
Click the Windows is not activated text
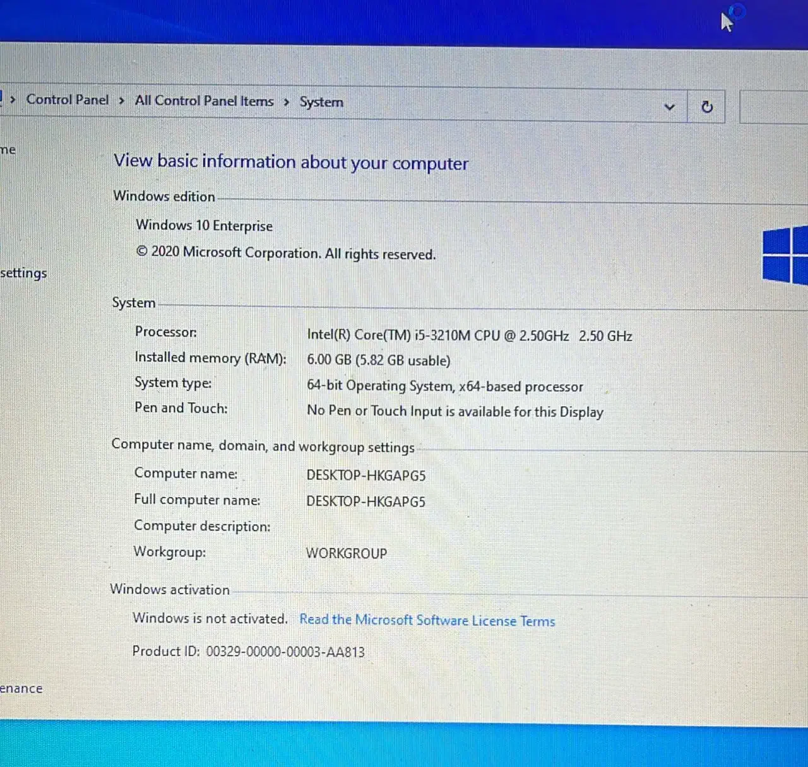click(x=210, y=618)
